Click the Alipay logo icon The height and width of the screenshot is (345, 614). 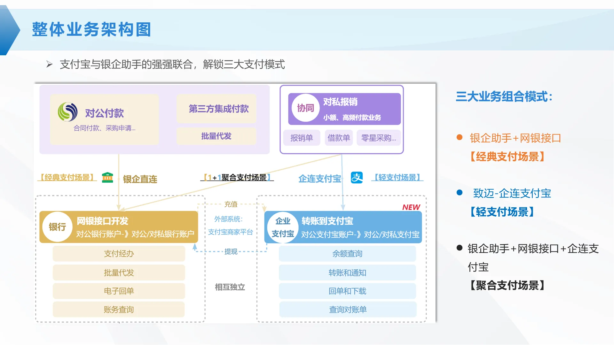[357, 177]
